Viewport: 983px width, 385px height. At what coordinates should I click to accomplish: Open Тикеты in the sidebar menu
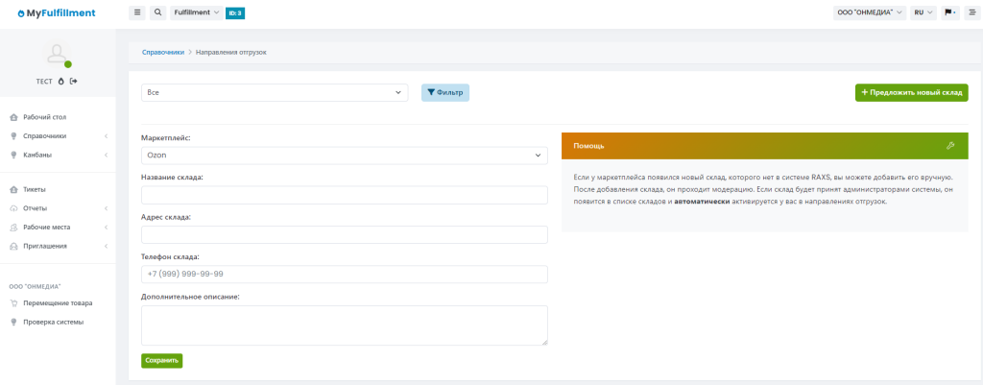click(x=35, y=189)
